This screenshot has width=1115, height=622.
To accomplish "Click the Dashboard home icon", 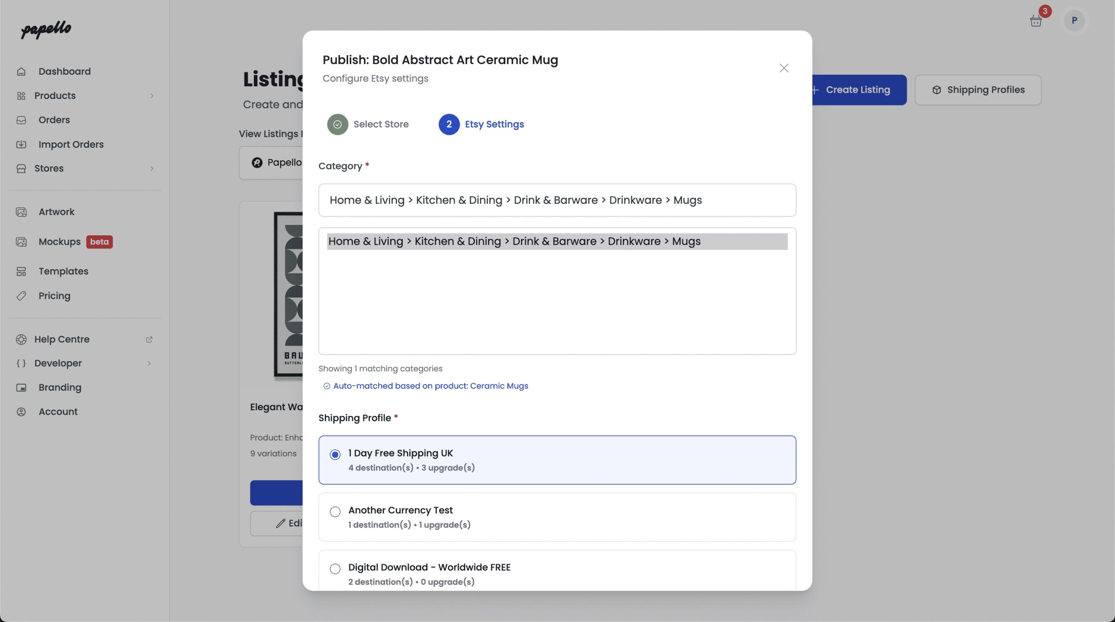I will [x=21, y=71].
